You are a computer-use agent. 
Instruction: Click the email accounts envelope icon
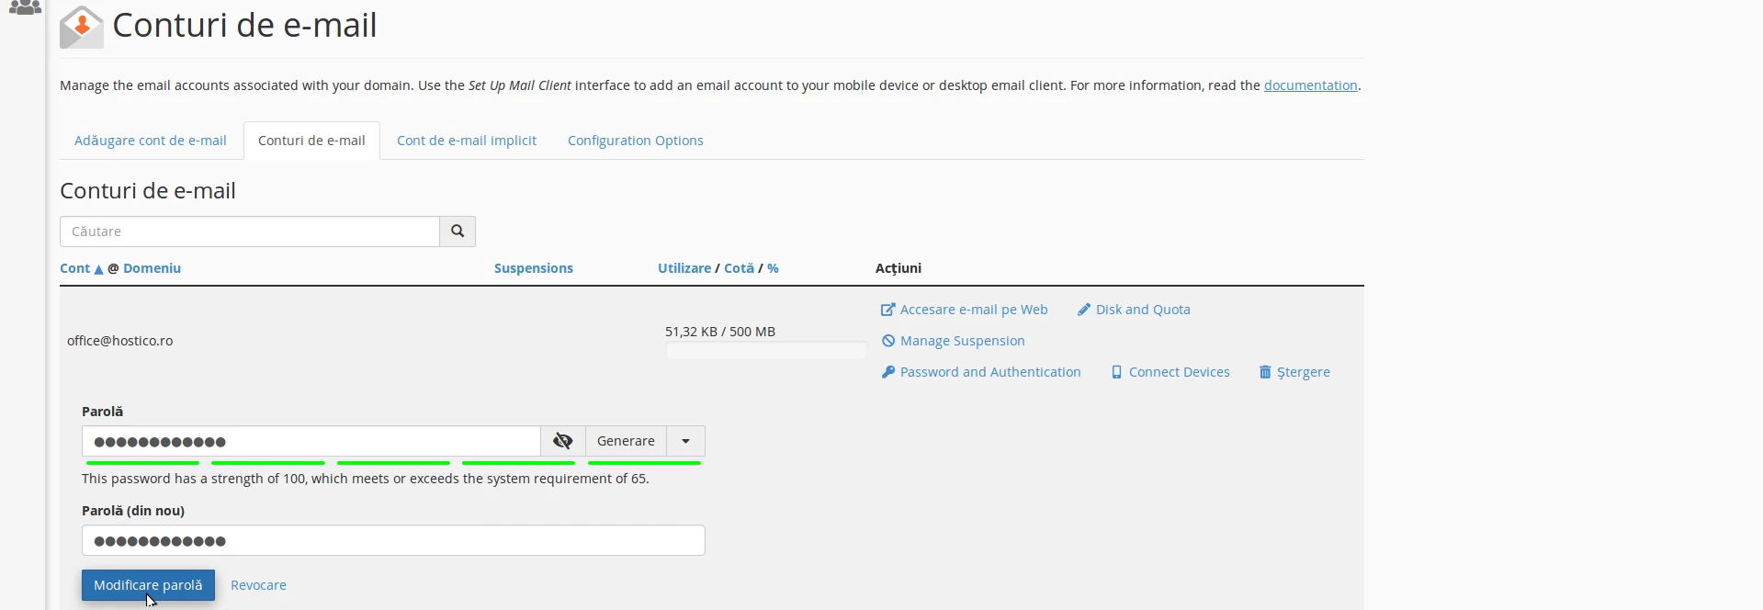click(81, 27)
